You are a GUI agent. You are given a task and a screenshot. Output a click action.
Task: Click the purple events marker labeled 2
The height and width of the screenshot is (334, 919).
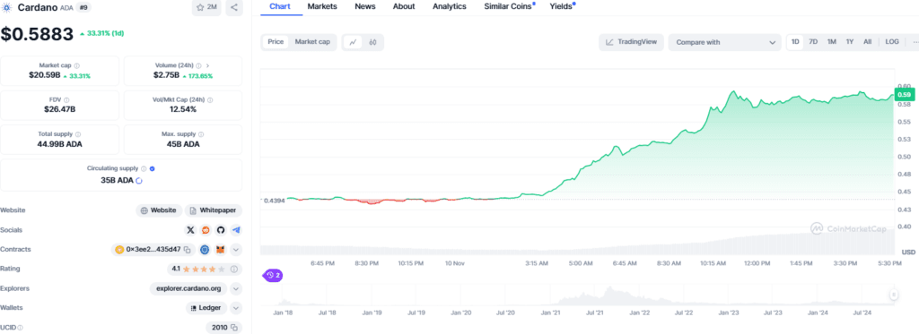273,275
